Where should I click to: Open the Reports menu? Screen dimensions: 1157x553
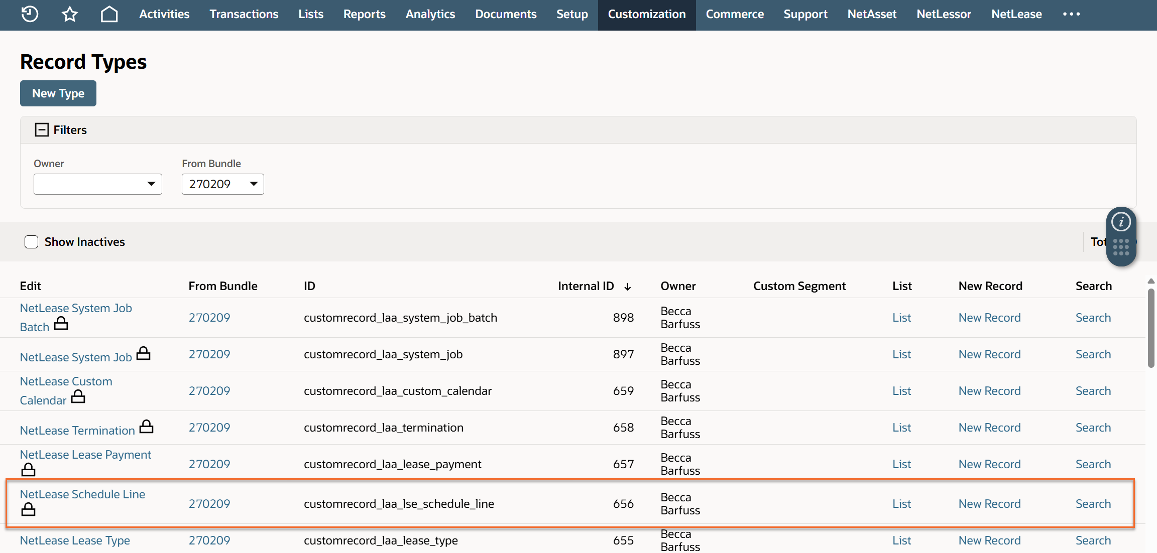[x=364, y=14]
